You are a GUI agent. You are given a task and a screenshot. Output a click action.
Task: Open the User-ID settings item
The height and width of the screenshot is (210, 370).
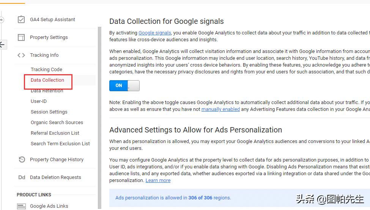click(38, 101)
